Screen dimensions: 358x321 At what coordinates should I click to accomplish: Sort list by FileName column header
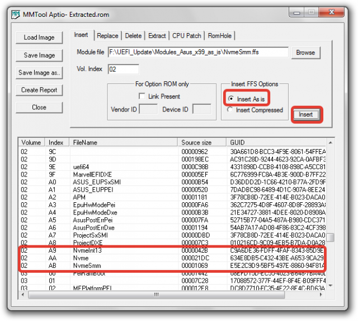pyautogui.click(x=123, y=142)
